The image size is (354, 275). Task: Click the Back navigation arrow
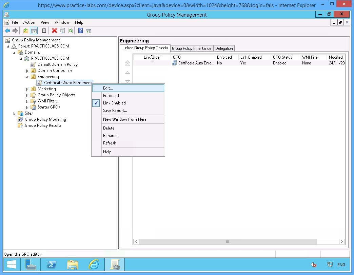click(7, 31)
